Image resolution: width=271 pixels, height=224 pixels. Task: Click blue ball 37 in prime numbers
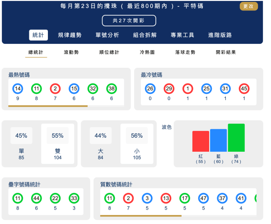(x=221, y=198)
